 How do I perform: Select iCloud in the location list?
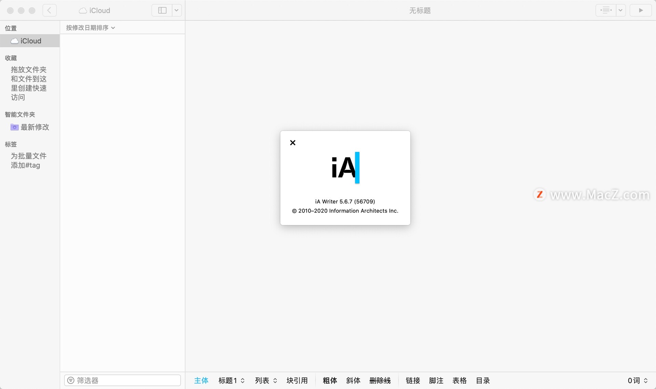30,41
